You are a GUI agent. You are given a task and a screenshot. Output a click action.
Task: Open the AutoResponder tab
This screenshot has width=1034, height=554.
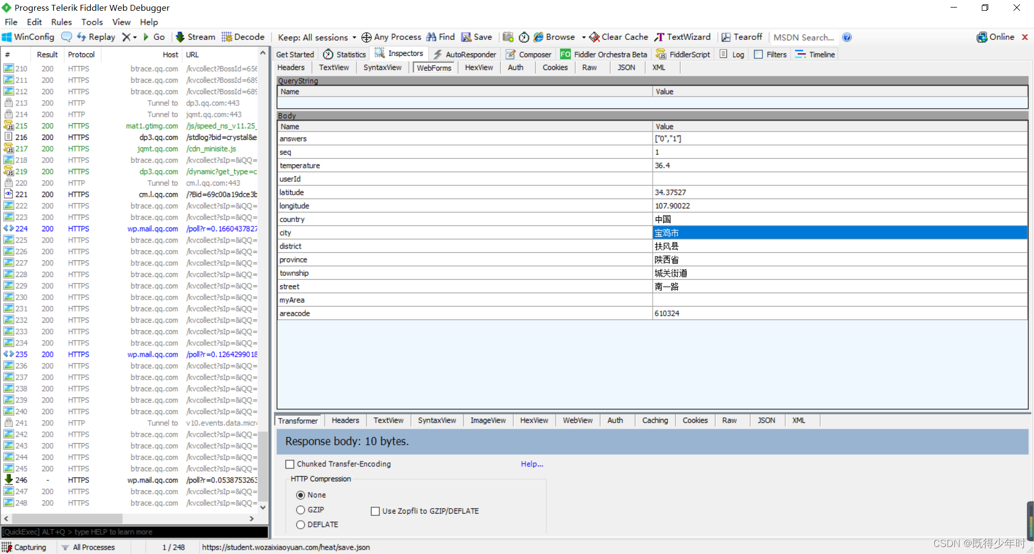(465, 54)
